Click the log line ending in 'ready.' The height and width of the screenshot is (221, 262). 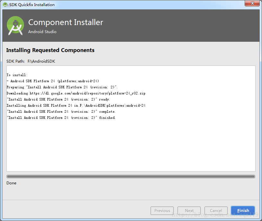[x=58, y=100]
